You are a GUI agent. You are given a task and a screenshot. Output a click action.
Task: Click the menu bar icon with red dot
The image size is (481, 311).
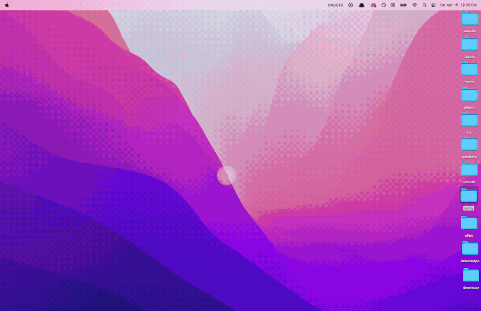tap(373, 5)
